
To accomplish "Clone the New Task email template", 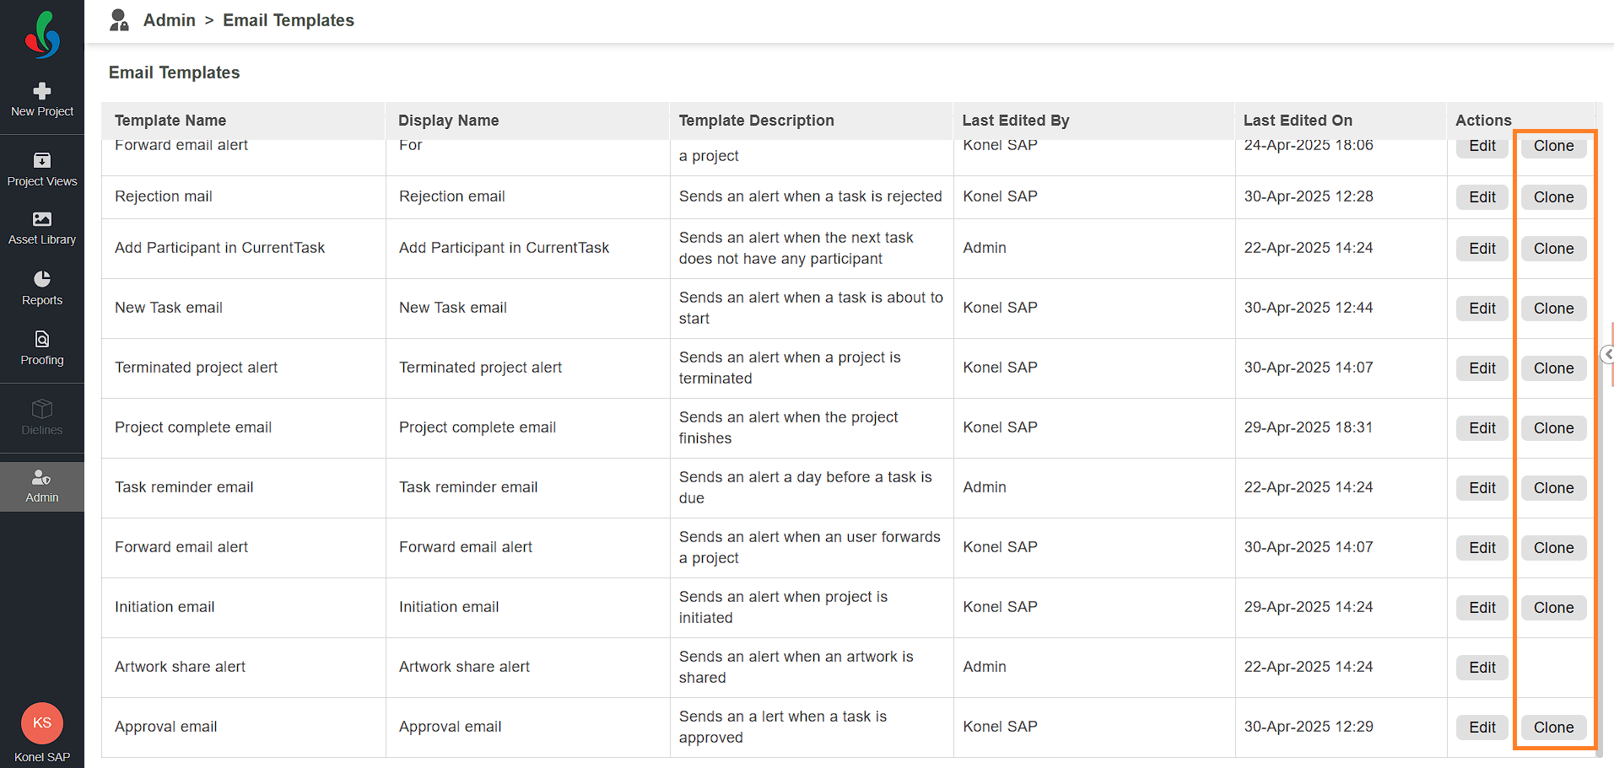I will pos(1554,309).
